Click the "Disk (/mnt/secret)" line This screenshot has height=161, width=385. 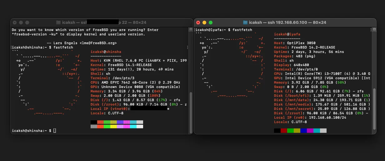(x=322, y=109)
